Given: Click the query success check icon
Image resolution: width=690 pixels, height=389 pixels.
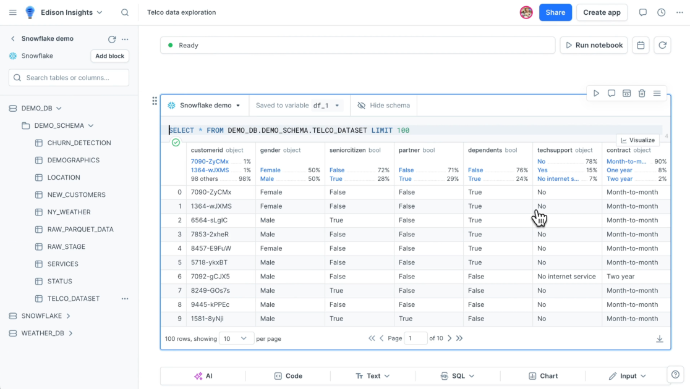Looking at the screenshot, I should [176, 143].
